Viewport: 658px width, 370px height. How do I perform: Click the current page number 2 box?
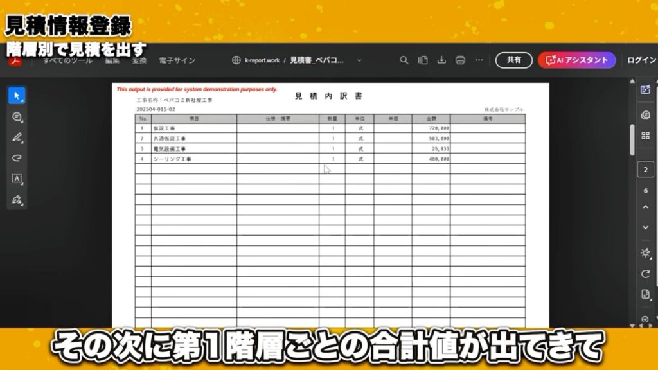(x=645, y=170)
